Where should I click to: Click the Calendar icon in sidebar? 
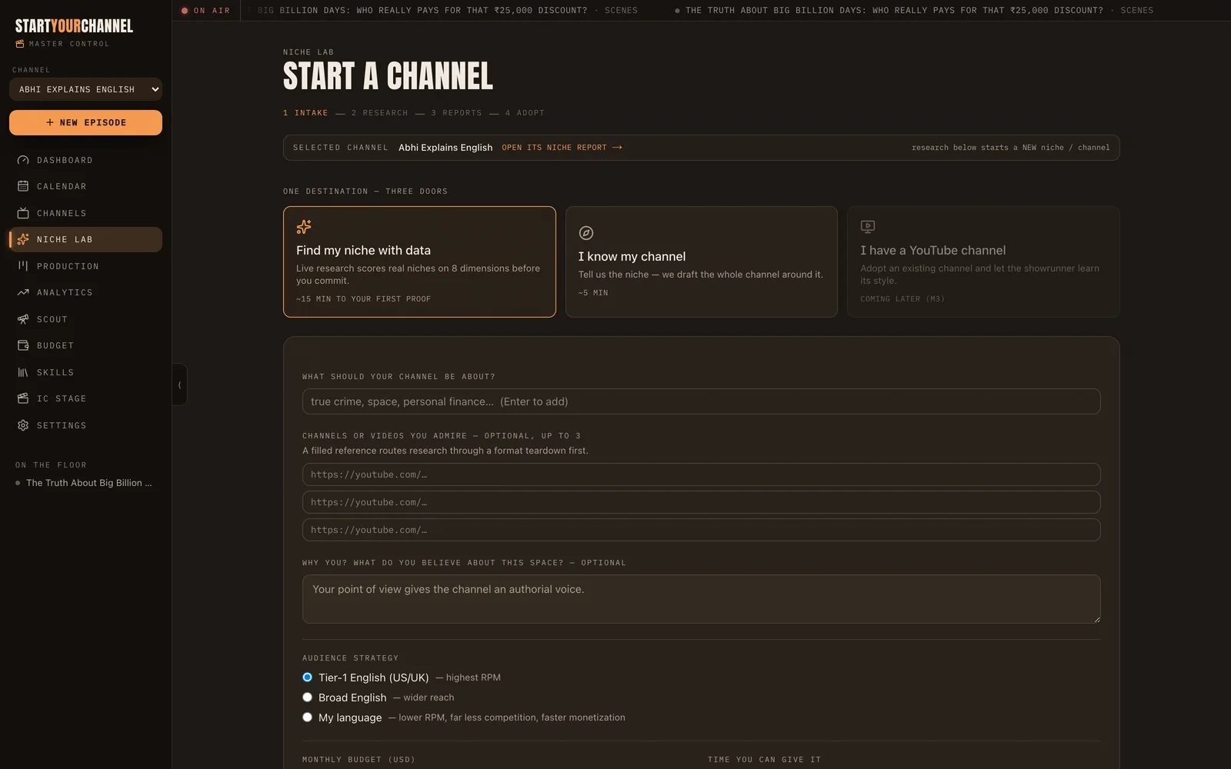(23, 186)
